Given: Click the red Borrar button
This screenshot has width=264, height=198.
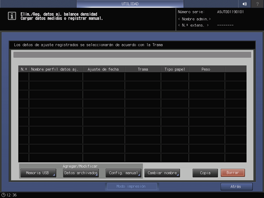Looking at the screenshot, I should pyautogui.click(x=233, y=172).
